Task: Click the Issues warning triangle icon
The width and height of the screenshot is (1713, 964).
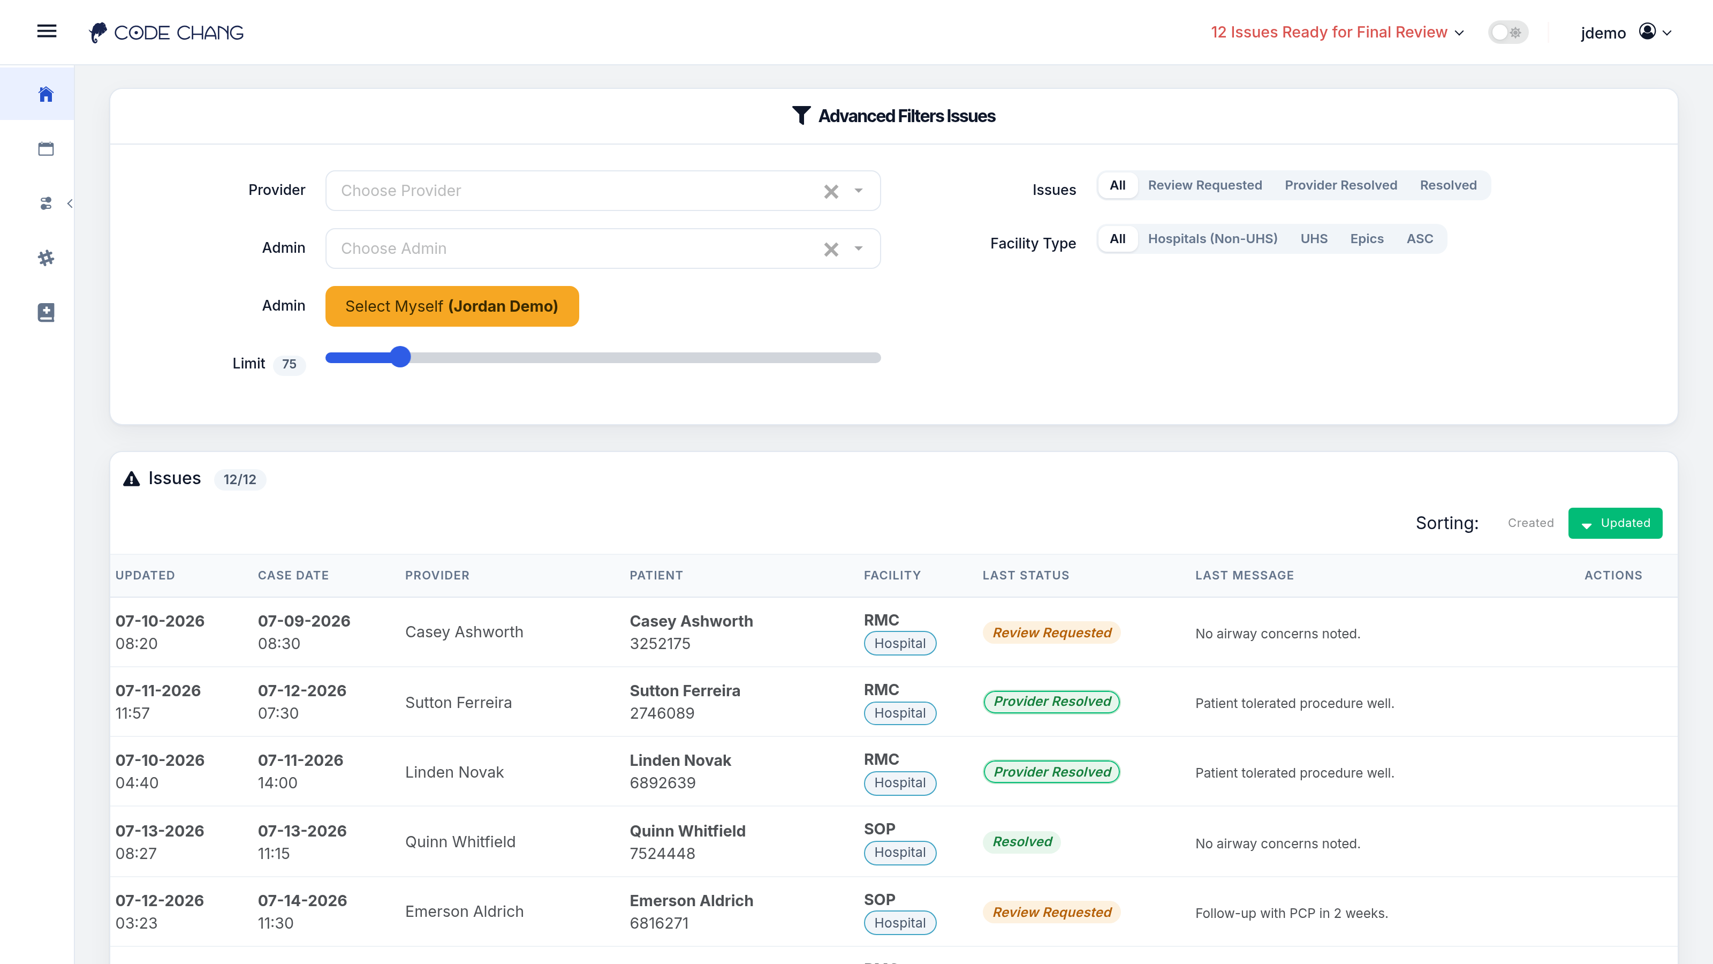Action: [x=132, y=478]
